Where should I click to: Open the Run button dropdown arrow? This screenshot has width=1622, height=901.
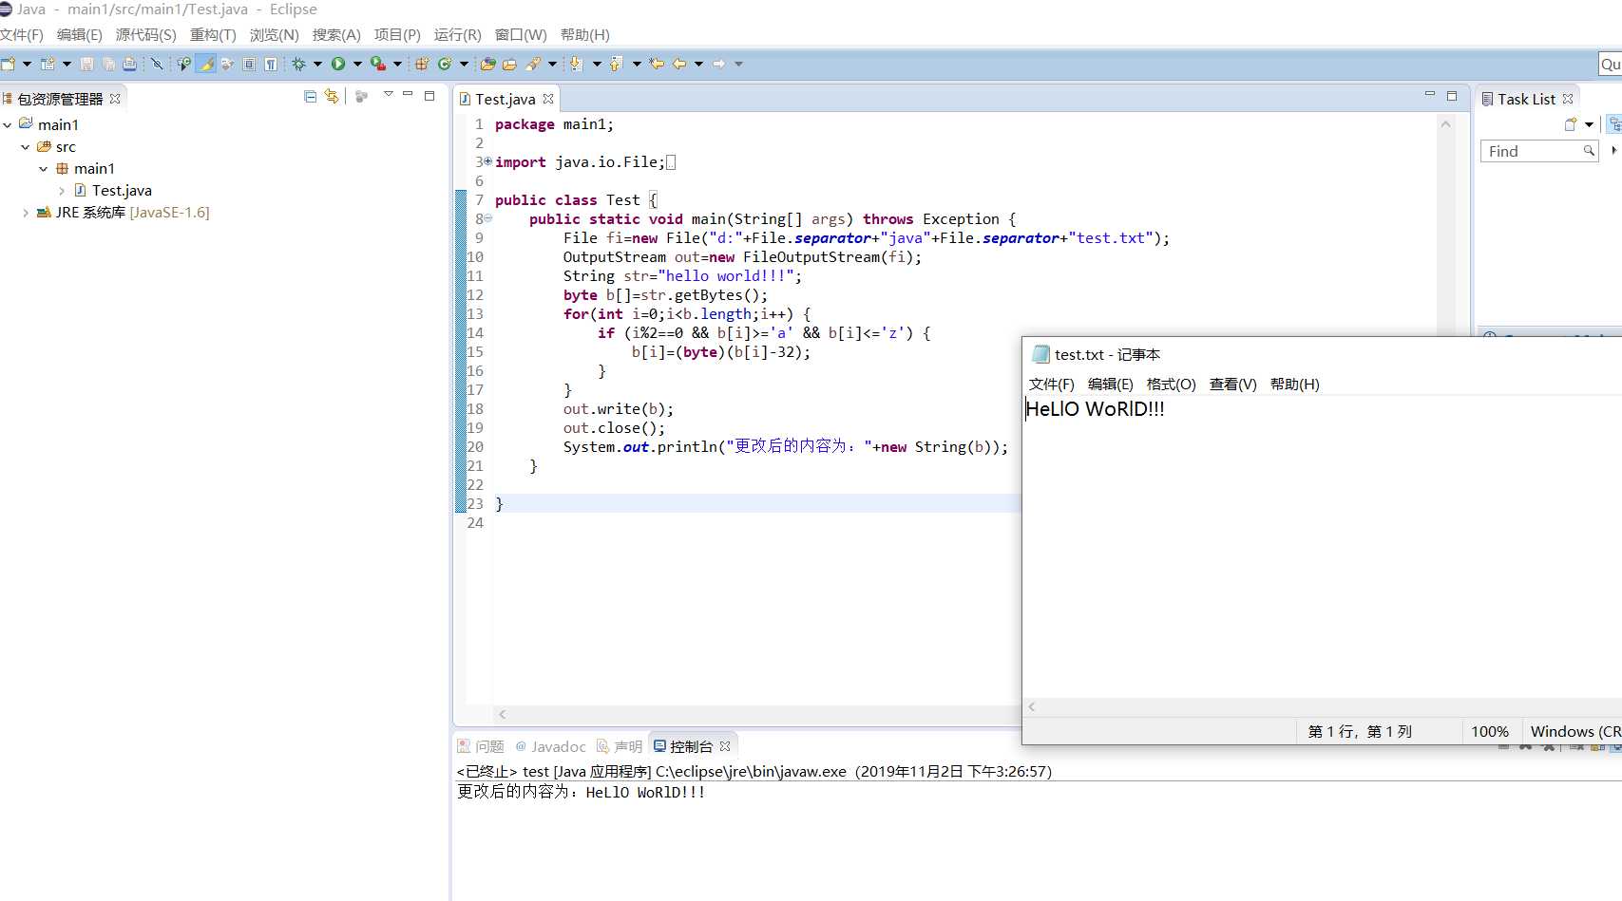tap(357, 64)
